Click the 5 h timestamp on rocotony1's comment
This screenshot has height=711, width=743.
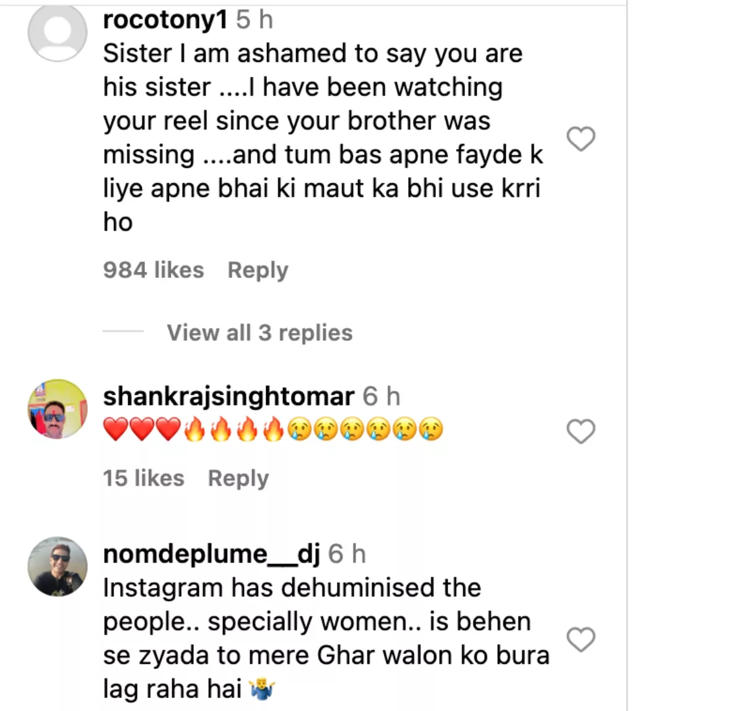pyautogui.click(x=254, y=20)
